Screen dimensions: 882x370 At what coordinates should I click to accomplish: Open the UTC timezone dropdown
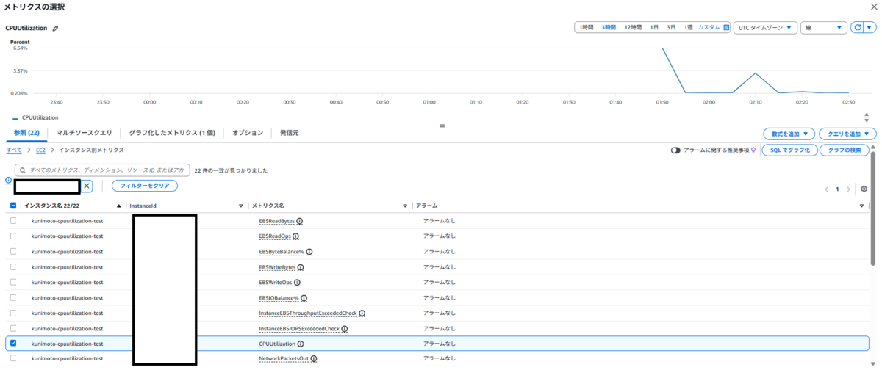(x=767, y=27)
